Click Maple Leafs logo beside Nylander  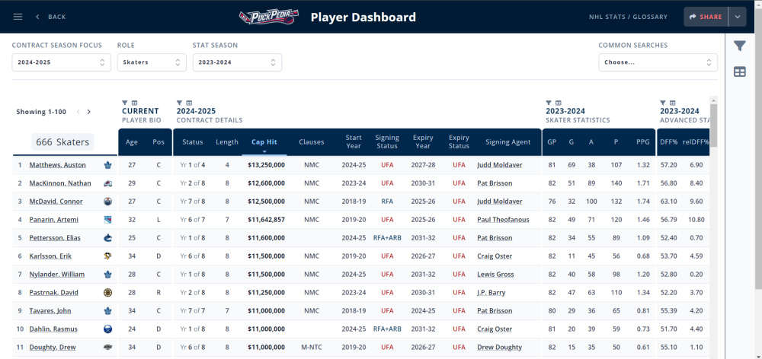[x=108, y=274]
